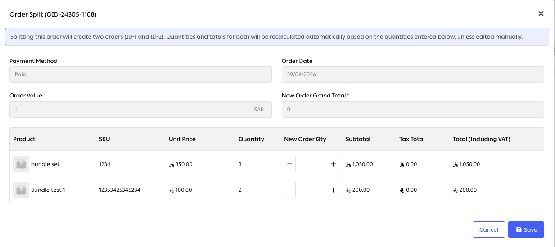This screenshot has height=247, width=555.
Task: Click SKU value 1234
Action: [x=104, y=164]
